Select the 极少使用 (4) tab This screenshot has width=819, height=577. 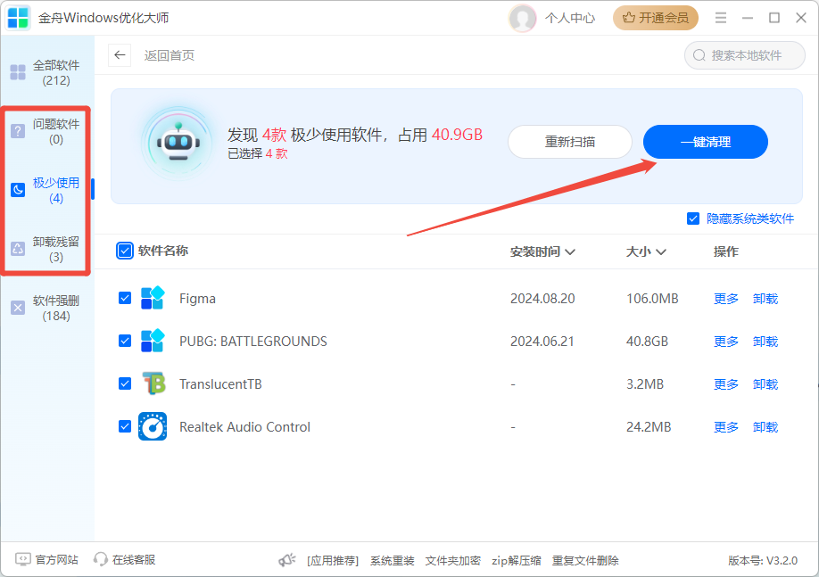pos(47,190)
